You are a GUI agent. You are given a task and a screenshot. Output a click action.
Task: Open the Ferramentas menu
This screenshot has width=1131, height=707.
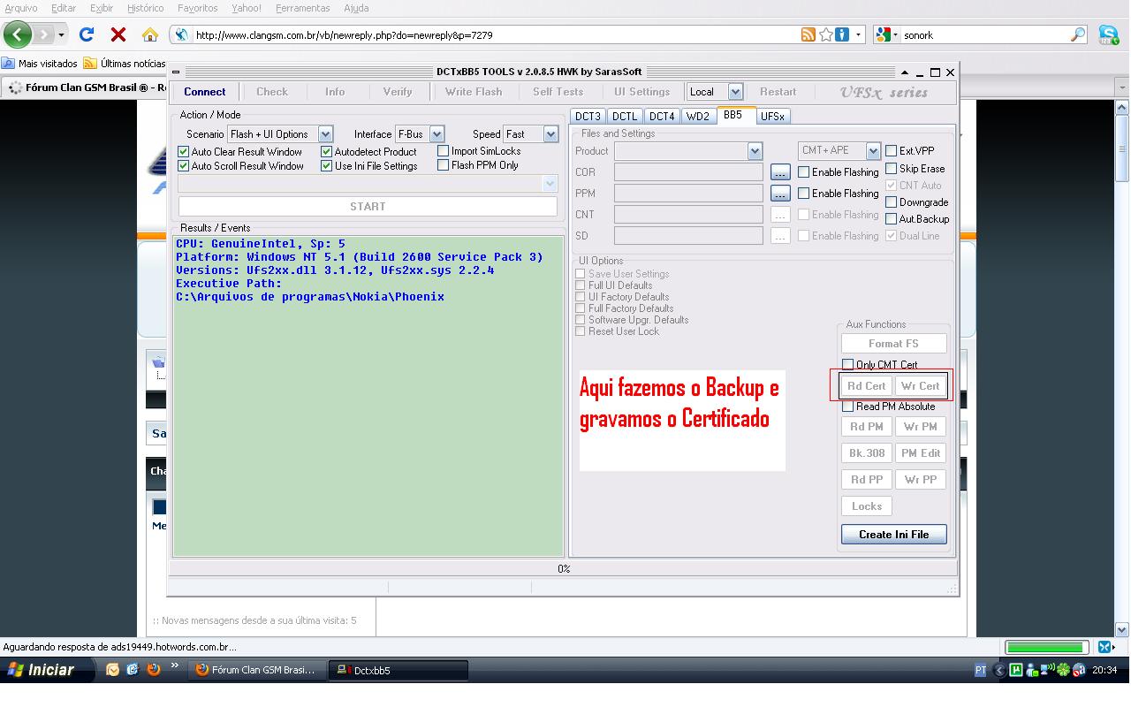302,8
